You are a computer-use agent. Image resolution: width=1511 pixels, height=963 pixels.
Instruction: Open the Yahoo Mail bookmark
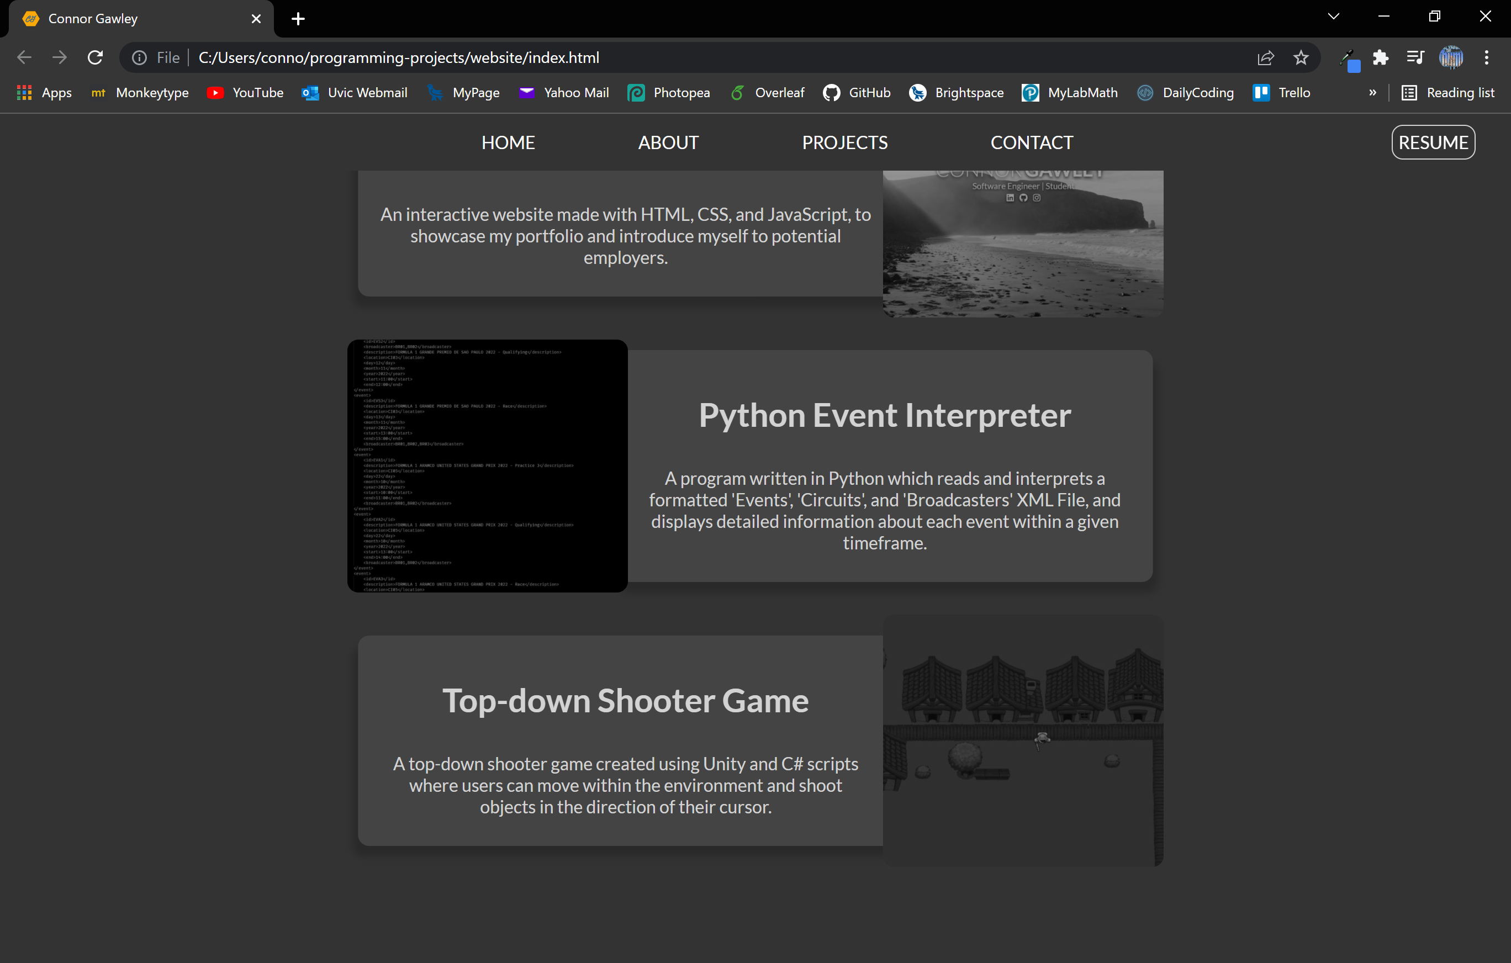pyautogui.click(x=564, y=93)
